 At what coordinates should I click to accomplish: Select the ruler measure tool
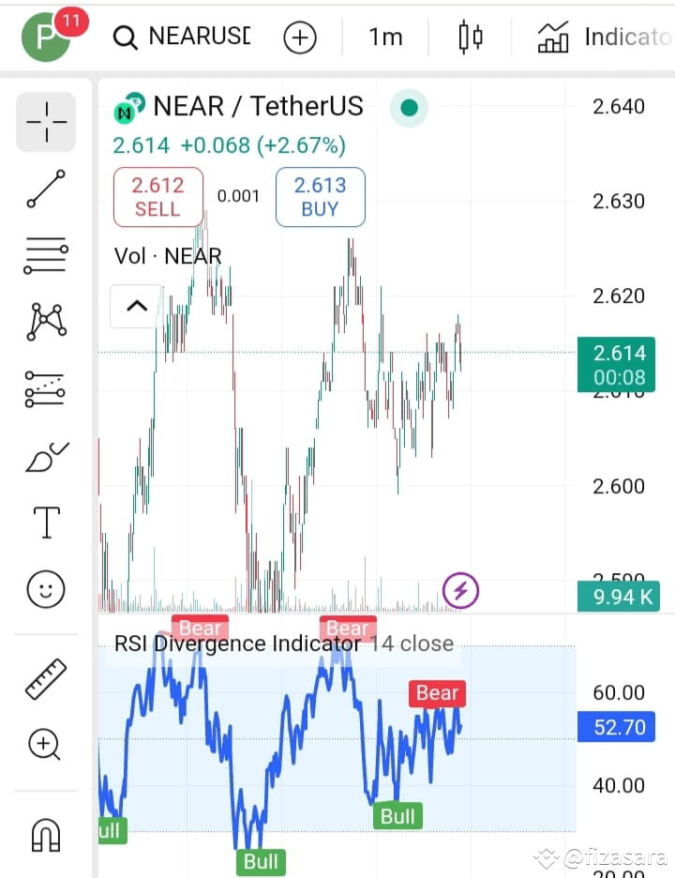point(46,678)
